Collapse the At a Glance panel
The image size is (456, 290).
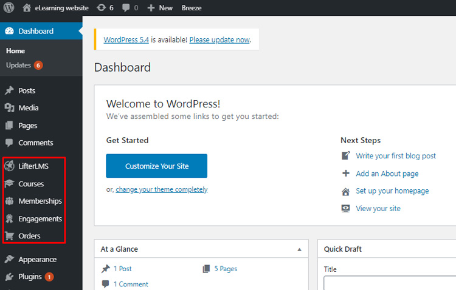299,249
